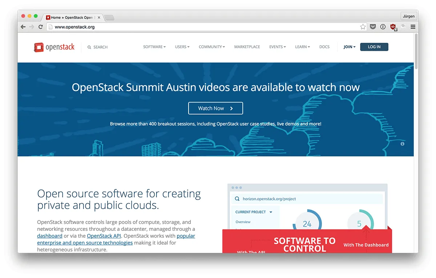Viewport: 436px width, 278px height.
Task: Click the Jürgen profile button
Action: tap(408, 16)
